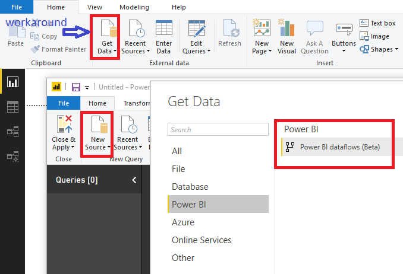Switch to the Modeling ribbon tab
Image resolution: width=403 pixels, height=274 pixels.
click(134, 7)
